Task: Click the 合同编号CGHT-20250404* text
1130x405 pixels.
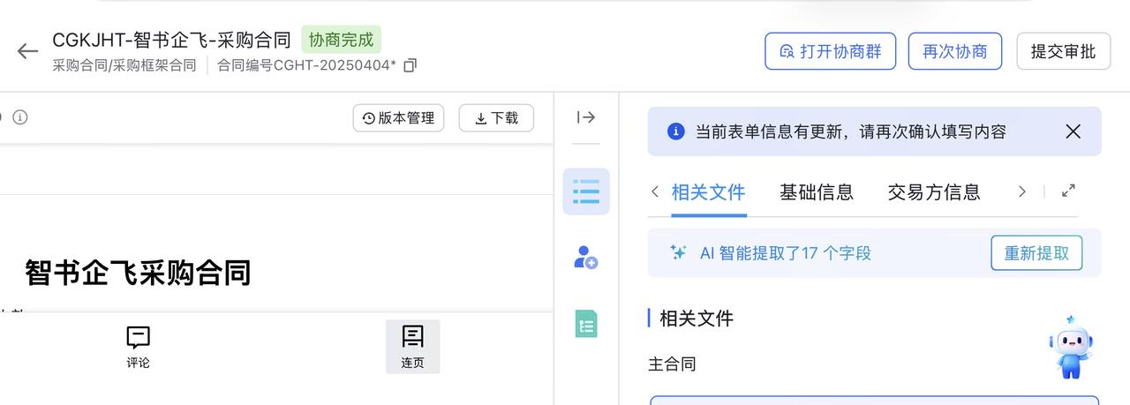Action: (307, 65)
